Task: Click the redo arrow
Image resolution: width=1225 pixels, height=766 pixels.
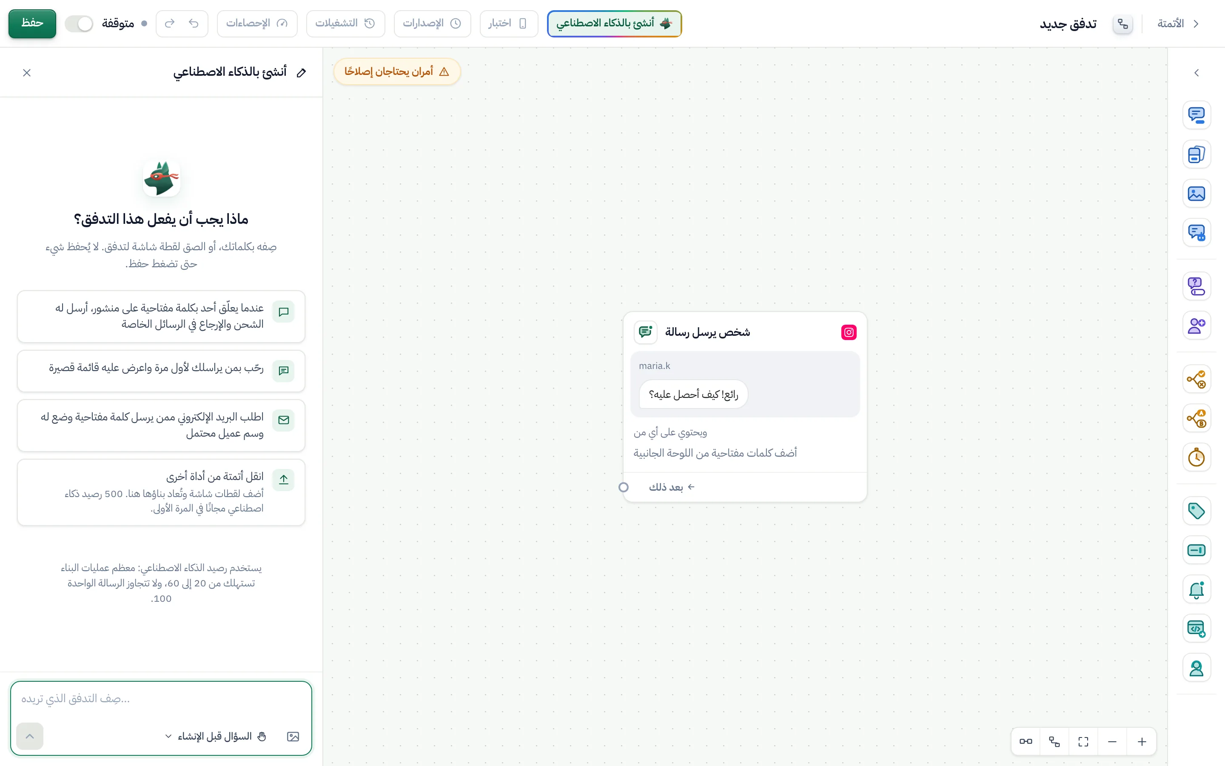Action: pyautogui.click(x=170, y=23)
